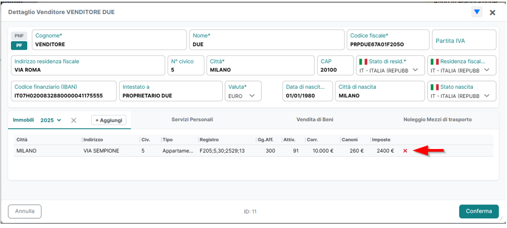Select the MILANO cell in property row
This screenshot has height=228, width=507.
(x=27, y=151)
